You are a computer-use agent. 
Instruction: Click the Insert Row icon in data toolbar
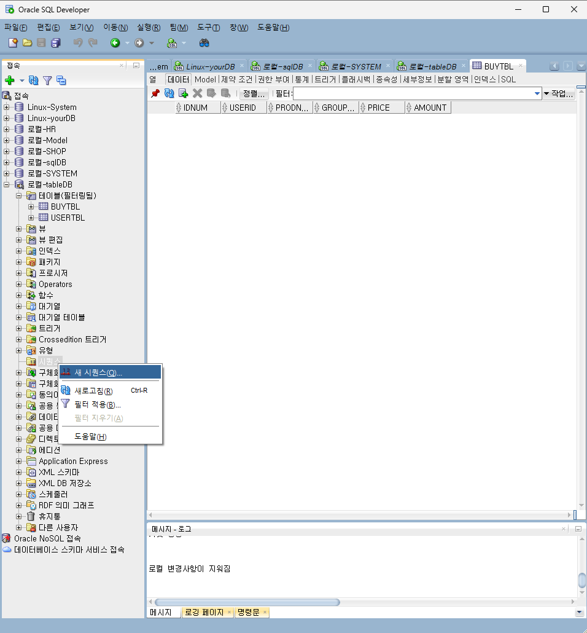point(183,93)
